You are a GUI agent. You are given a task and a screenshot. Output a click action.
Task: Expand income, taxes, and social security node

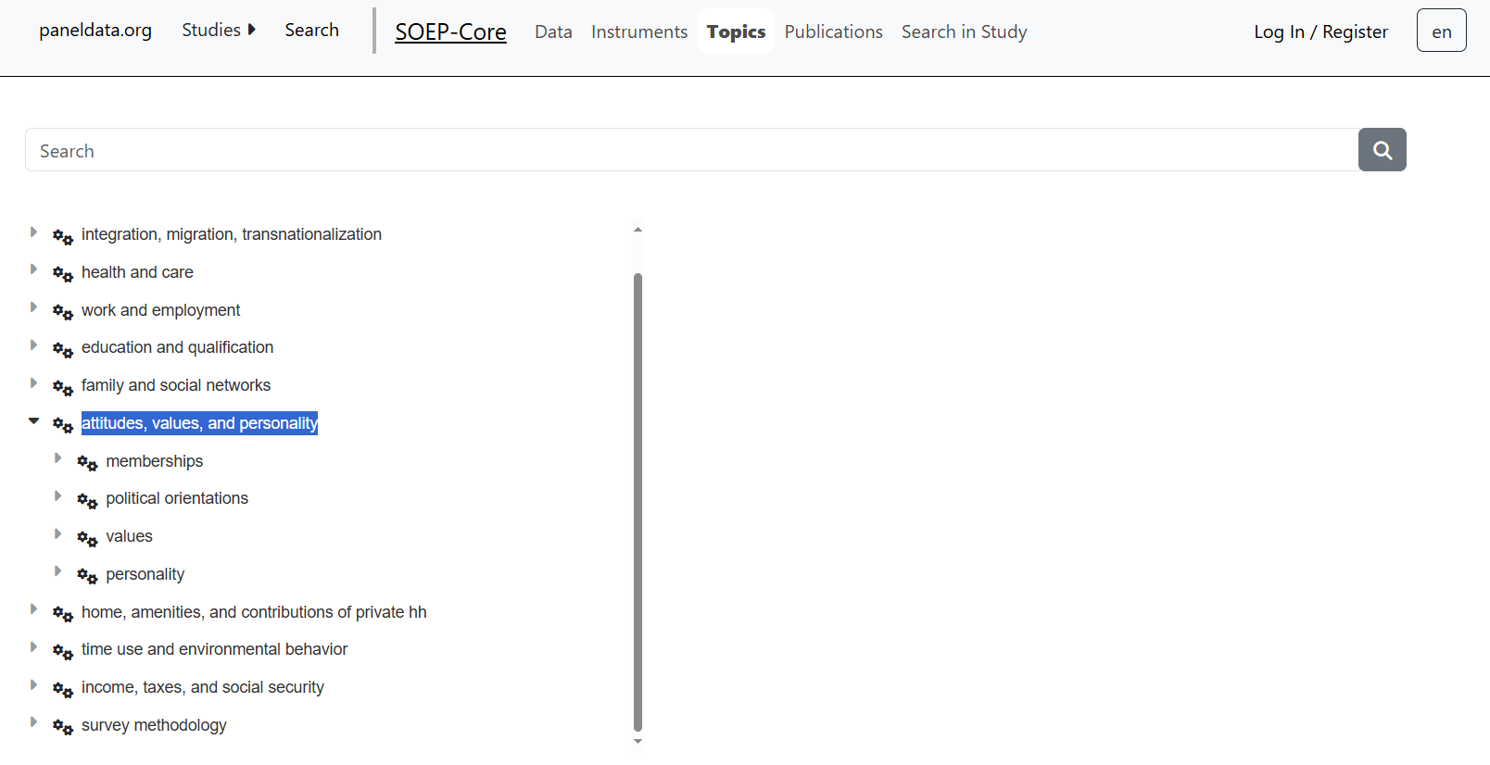click(x=33, y=685)
